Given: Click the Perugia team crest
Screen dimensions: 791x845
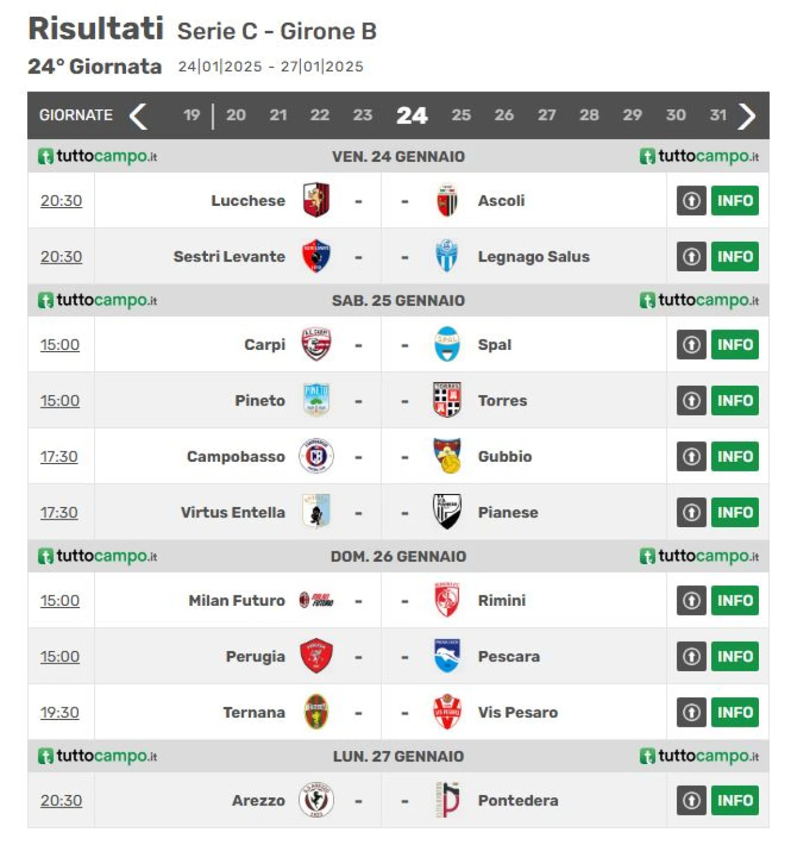Looking at the screenshot, I should pos(316,656).
